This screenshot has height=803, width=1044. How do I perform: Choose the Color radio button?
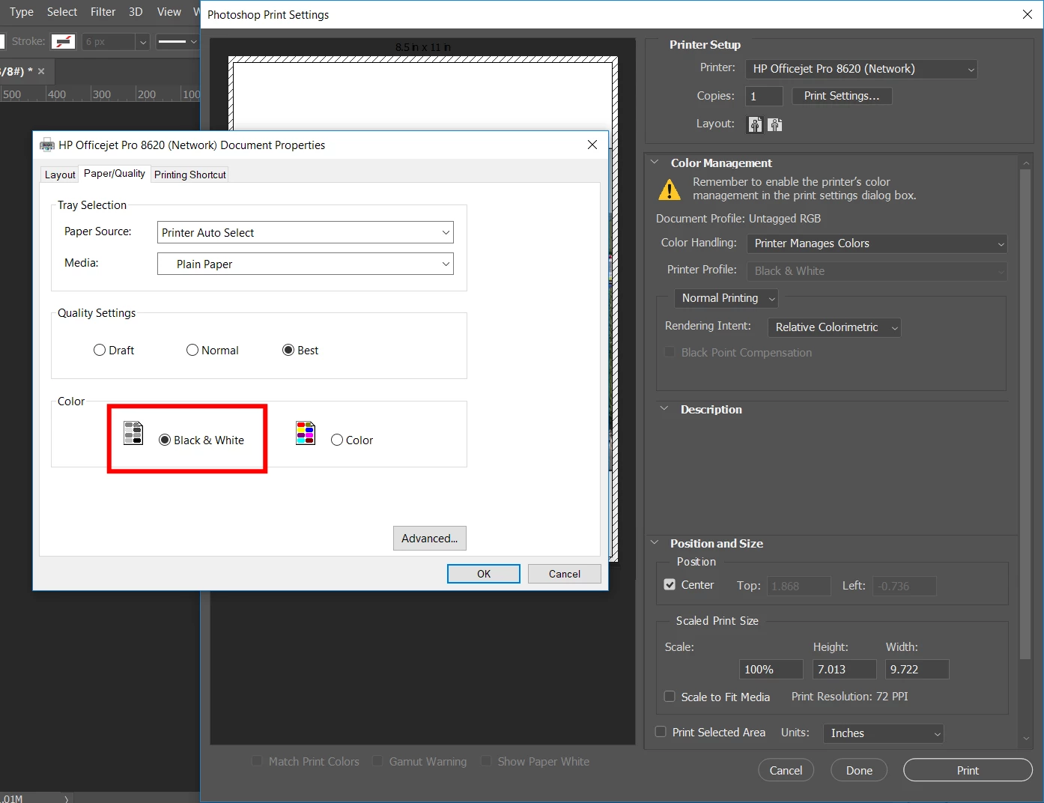tap(337, 440)
